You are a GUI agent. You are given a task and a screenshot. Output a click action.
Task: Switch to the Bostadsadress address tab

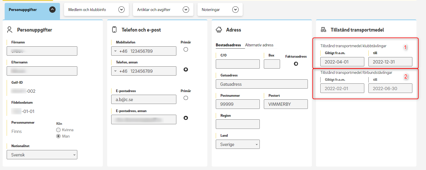pos(228,45)
